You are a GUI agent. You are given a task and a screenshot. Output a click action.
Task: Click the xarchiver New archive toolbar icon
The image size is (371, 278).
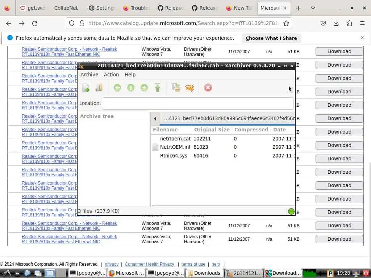pos(86,88)
